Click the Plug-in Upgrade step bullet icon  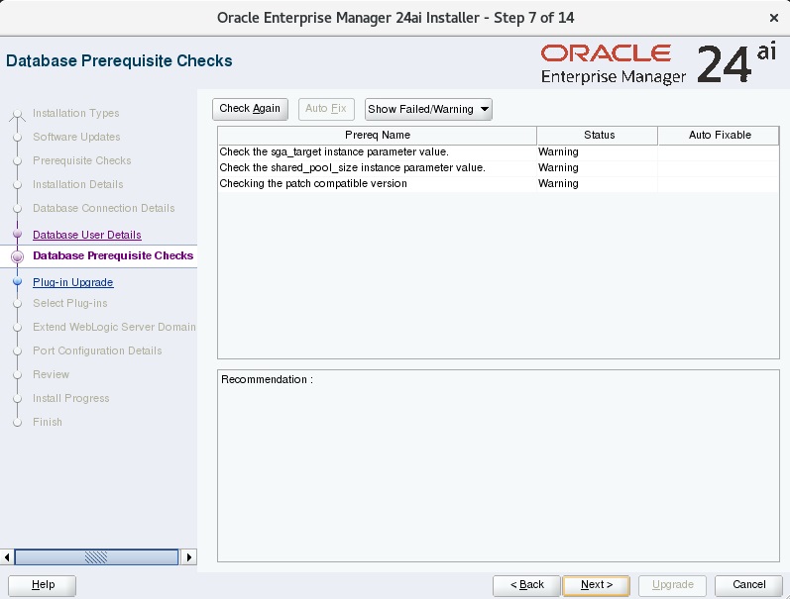pyautogui.click(x=17, y=281)
